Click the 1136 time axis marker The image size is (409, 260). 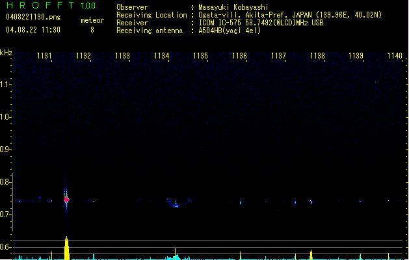click(239, 55)
